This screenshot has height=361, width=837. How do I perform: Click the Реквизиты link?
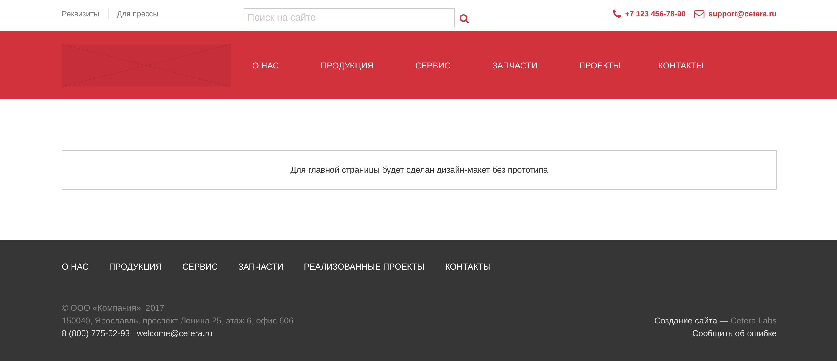pos(80,14)
